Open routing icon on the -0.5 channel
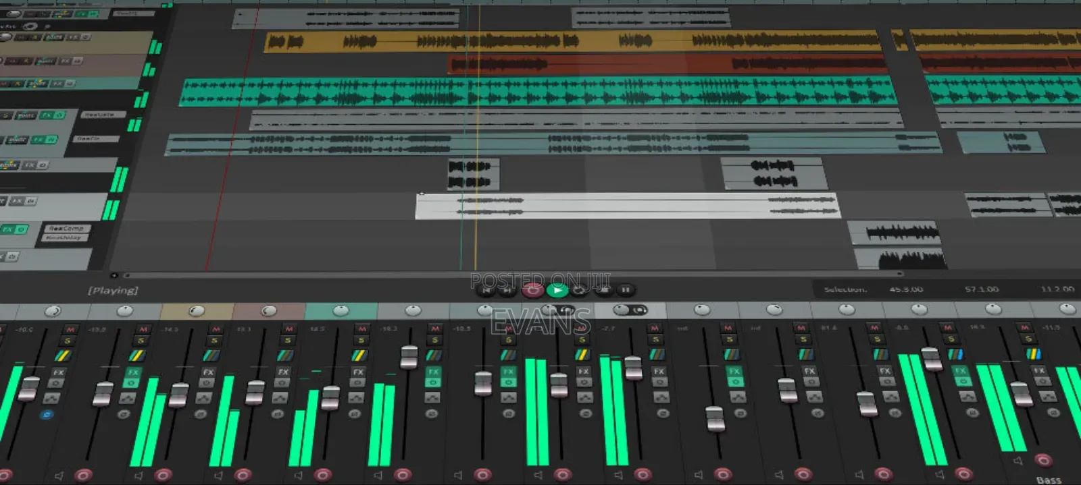1081x485 pixels. pos(955,354)
